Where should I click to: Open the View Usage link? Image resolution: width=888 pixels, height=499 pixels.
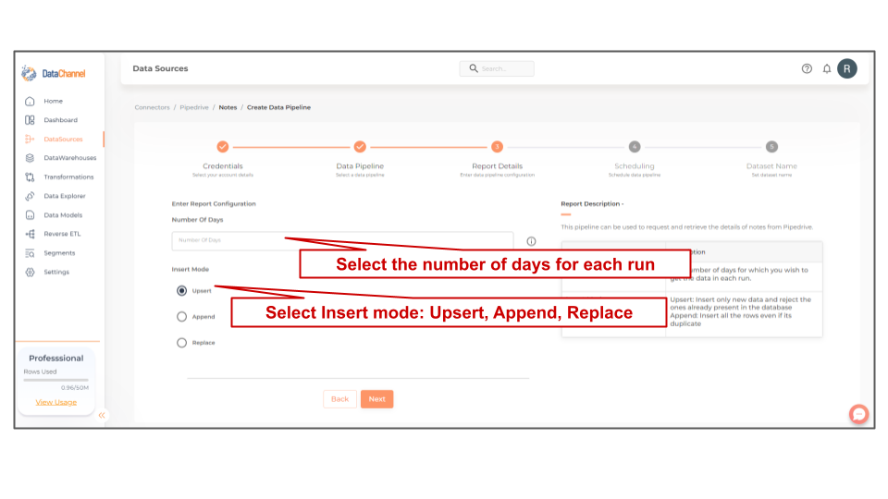pos(56,402)
